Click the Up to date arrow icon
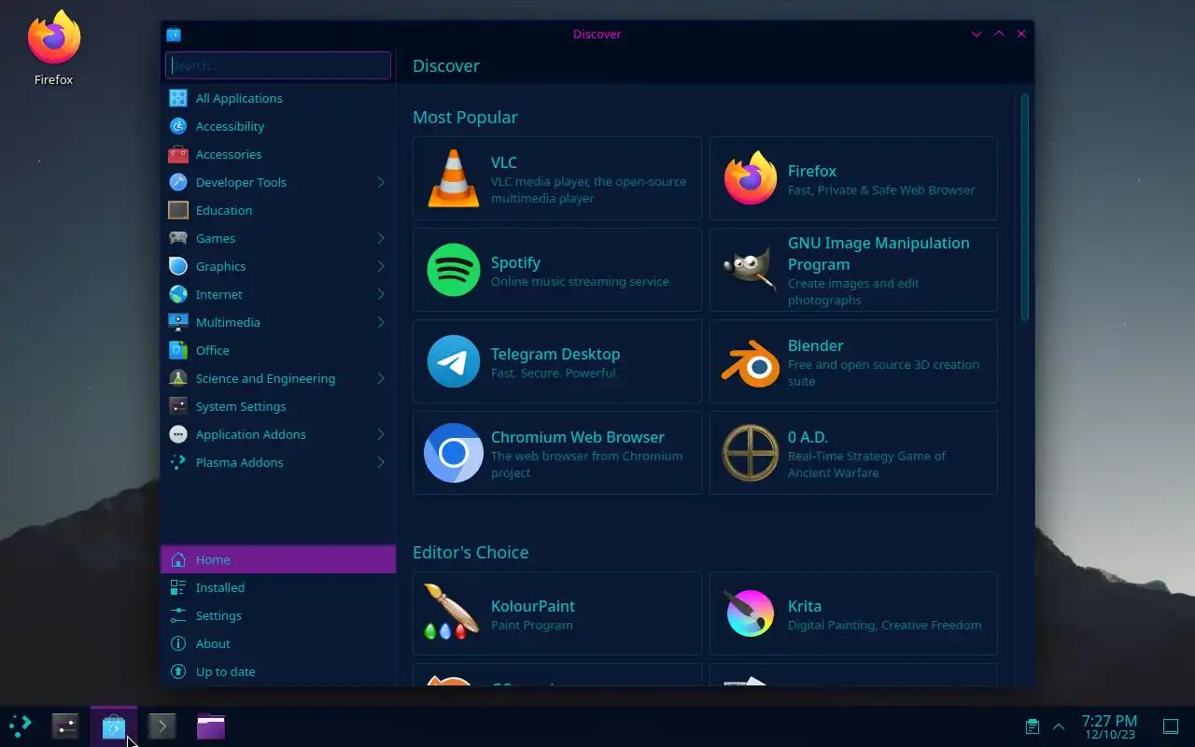 click(178, 671)
